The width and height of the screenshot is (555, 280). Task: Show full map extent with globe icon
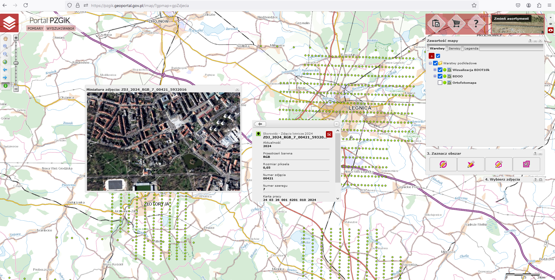tap(5, 62)
